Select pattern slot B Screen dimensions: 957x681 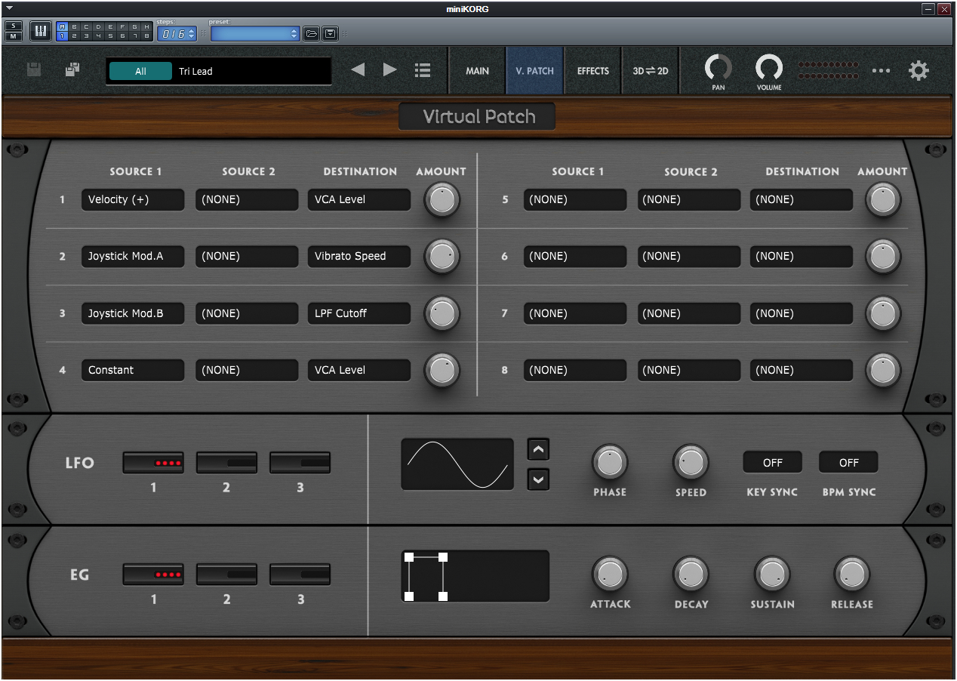pyautogui.click(x=74, y=26)
